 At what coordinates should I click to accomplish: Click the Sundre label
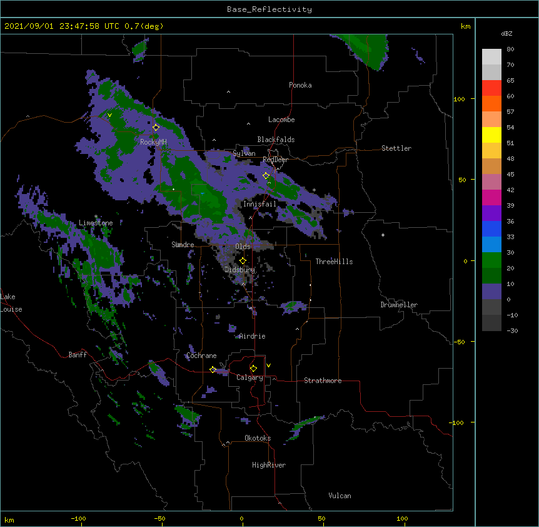pyautogui.click(x=183, y=245)
